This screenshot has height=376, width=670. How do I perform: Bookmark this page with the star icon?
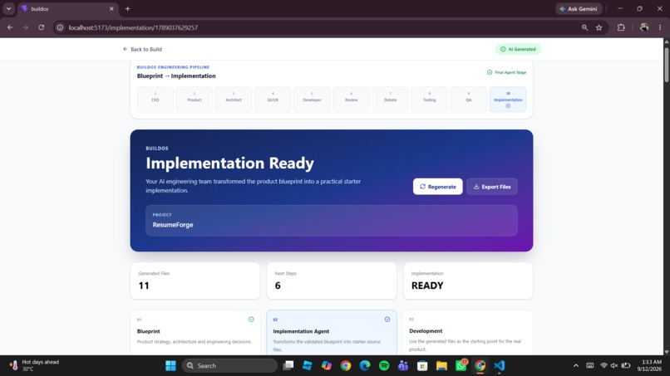[599, 27]
